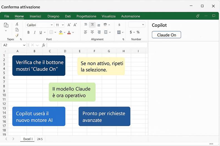Toggle Italic formatting
The image size is (220, 146).
click(x=34, y=32)
